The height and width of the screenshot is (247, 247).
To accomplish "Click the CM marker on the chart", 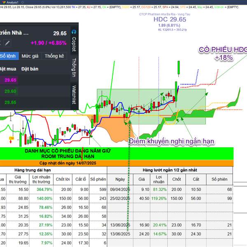I will [x=12, y=138].
